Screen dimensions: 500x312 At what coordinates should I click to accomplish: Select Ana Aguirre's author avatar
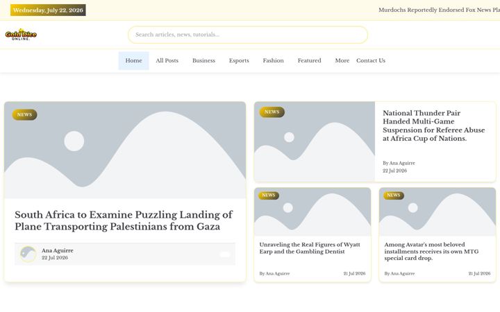[28, 254]
